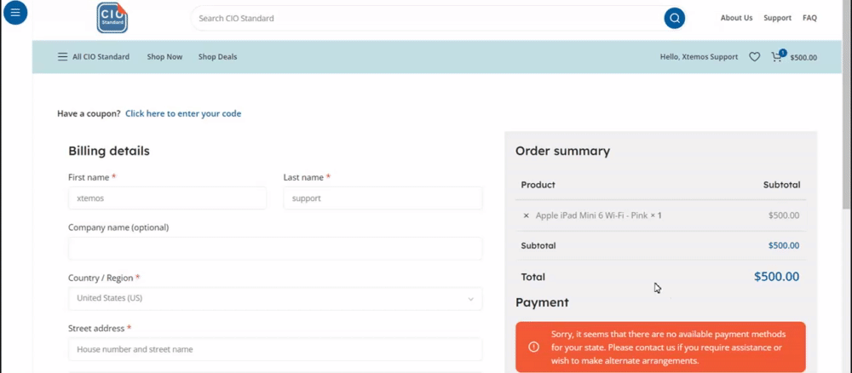
Task: Click the Country dropdown chevron arrow
Action: pos(470,299)
